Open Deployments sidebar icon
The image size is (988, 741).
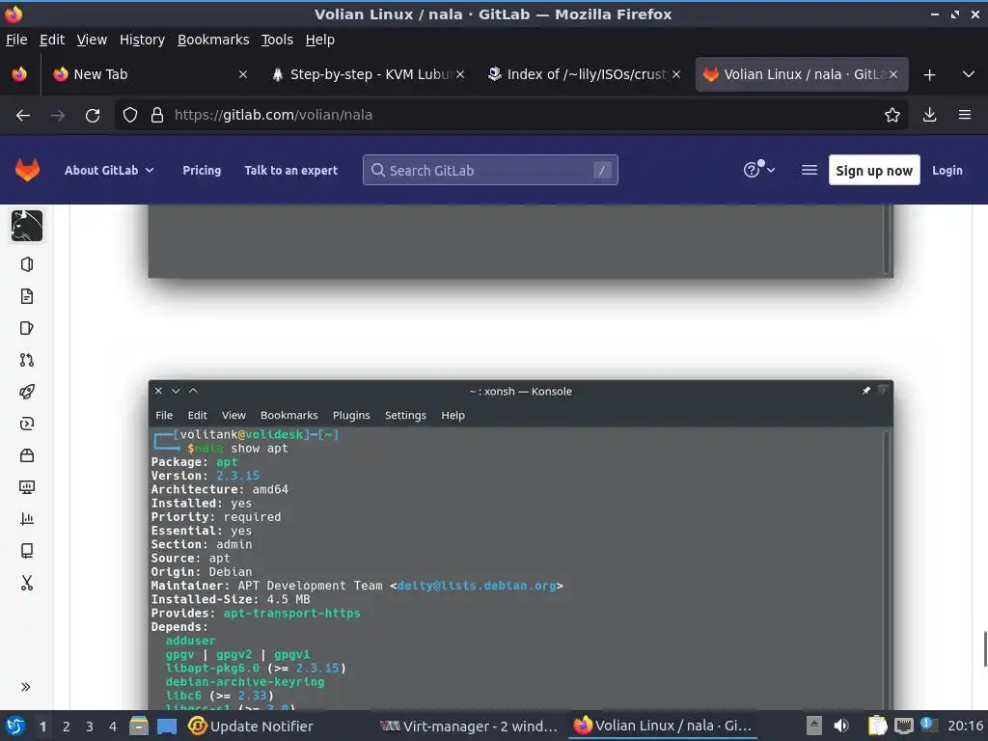26,424
